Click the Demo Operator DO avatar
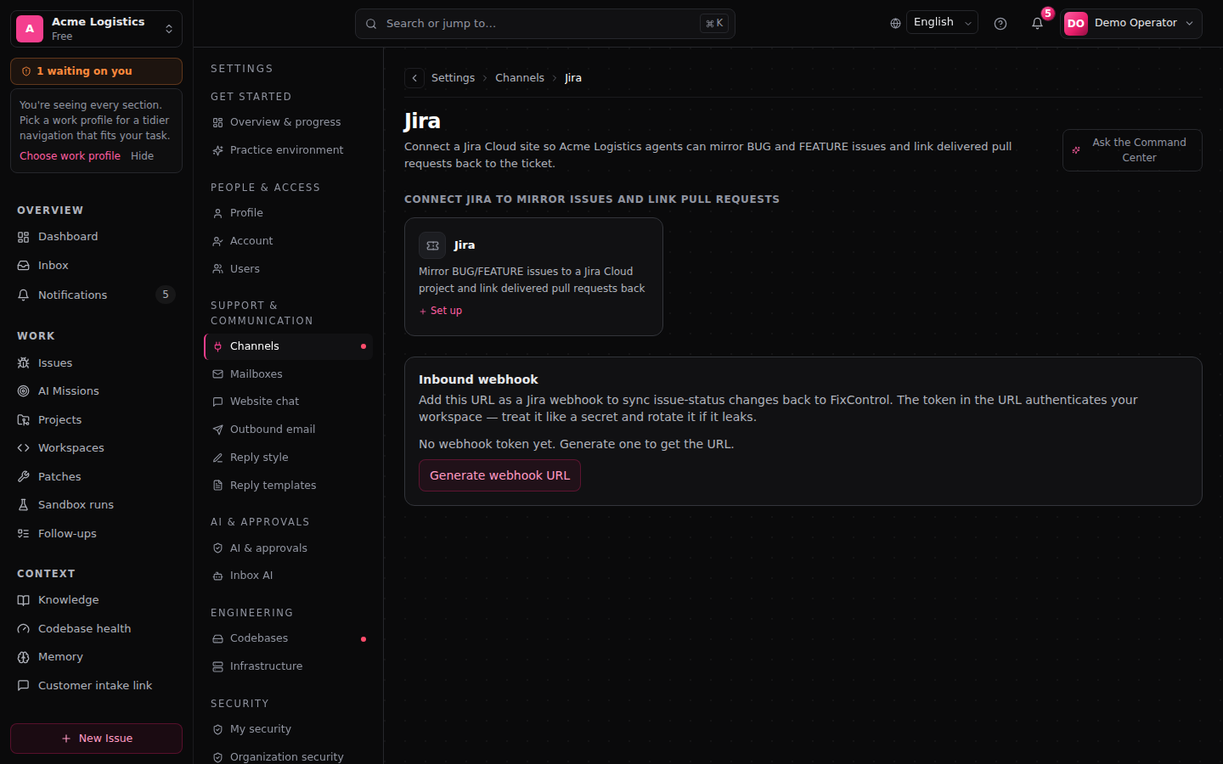 pyautogui.click(x=1076, y=24)
